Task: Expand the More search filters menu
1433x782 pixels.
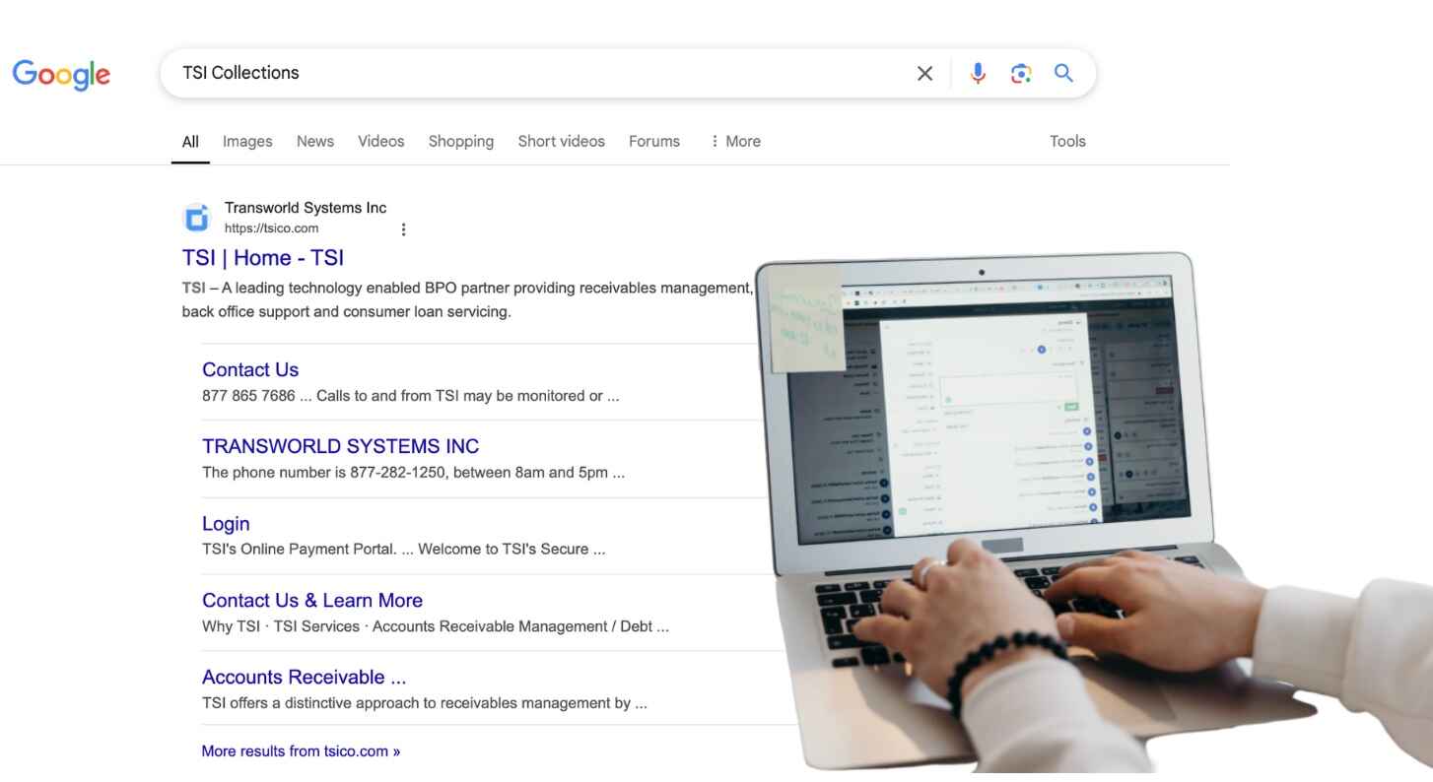Action: point(735,142)
